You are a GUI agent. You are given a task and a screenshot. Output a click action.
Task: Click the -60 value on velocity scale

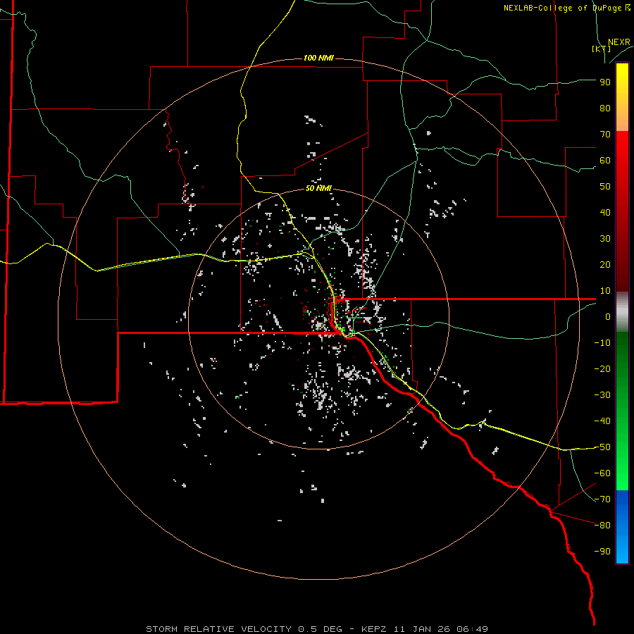coord(602,473)
